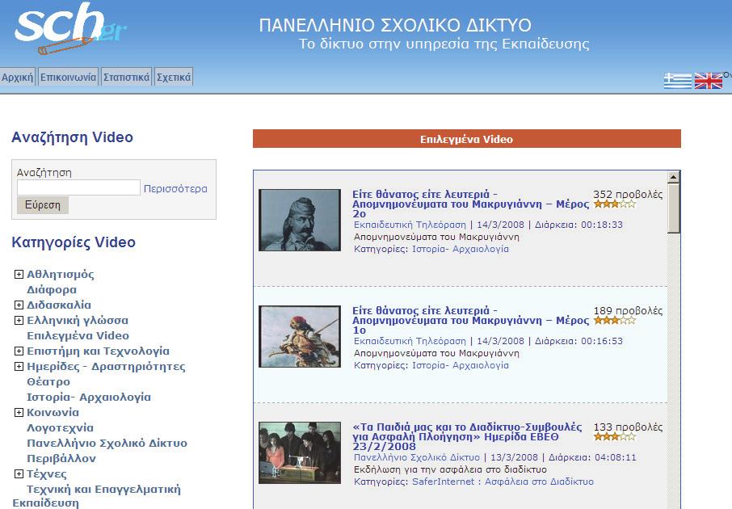
Task: Open Ιστορία- Αρχαιολογία category of Μέρος 1ο video
Action: (461, 365)
